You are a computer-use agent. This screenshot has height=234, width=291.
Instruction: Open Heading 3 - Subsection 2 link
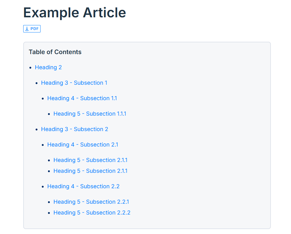click(75, 129)
